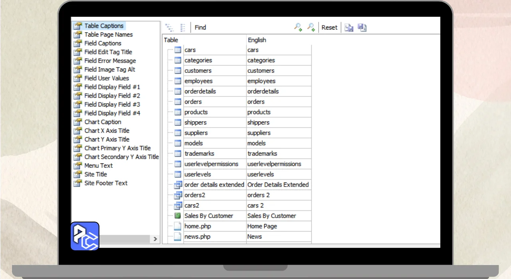
Task: Click the find next magnifier icon
Action: point(311,27)
